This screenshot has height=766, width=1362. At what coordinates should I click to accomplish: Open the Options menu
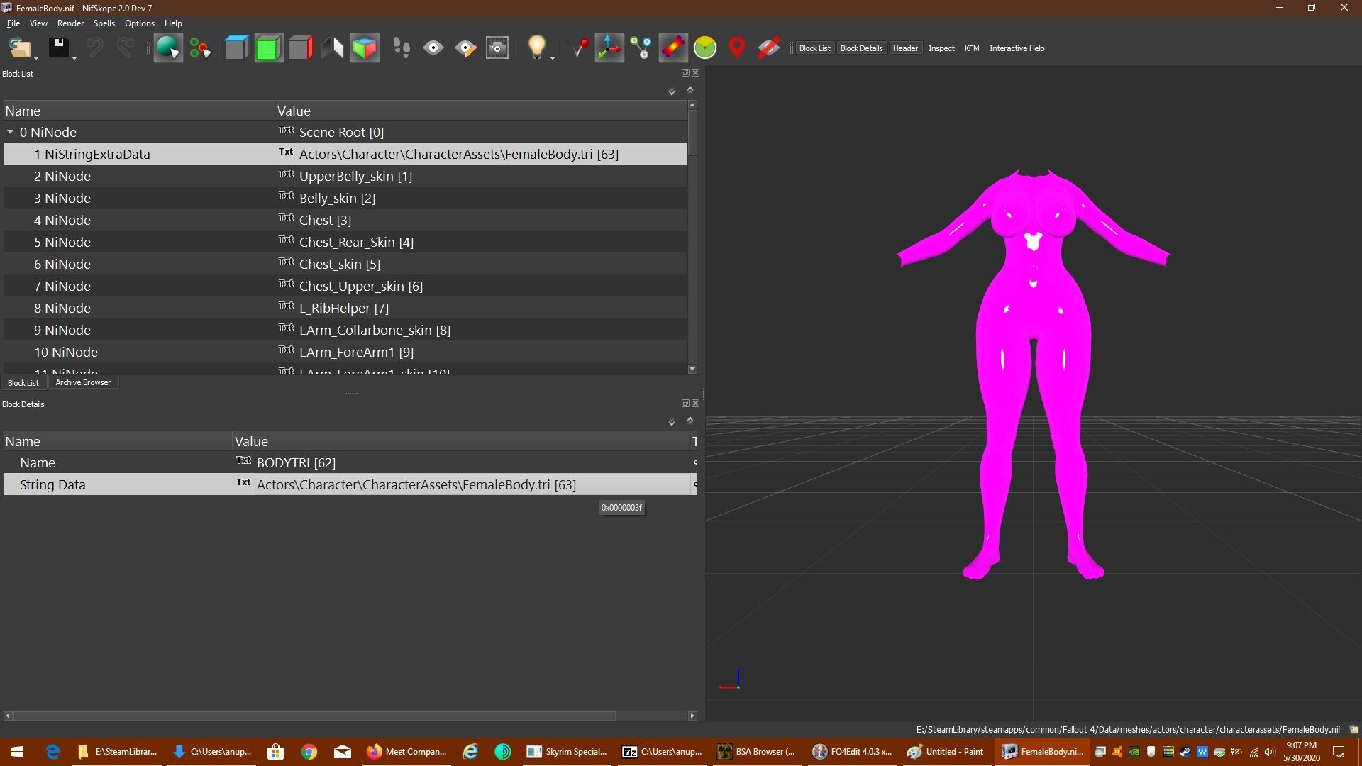coord(140,23)
